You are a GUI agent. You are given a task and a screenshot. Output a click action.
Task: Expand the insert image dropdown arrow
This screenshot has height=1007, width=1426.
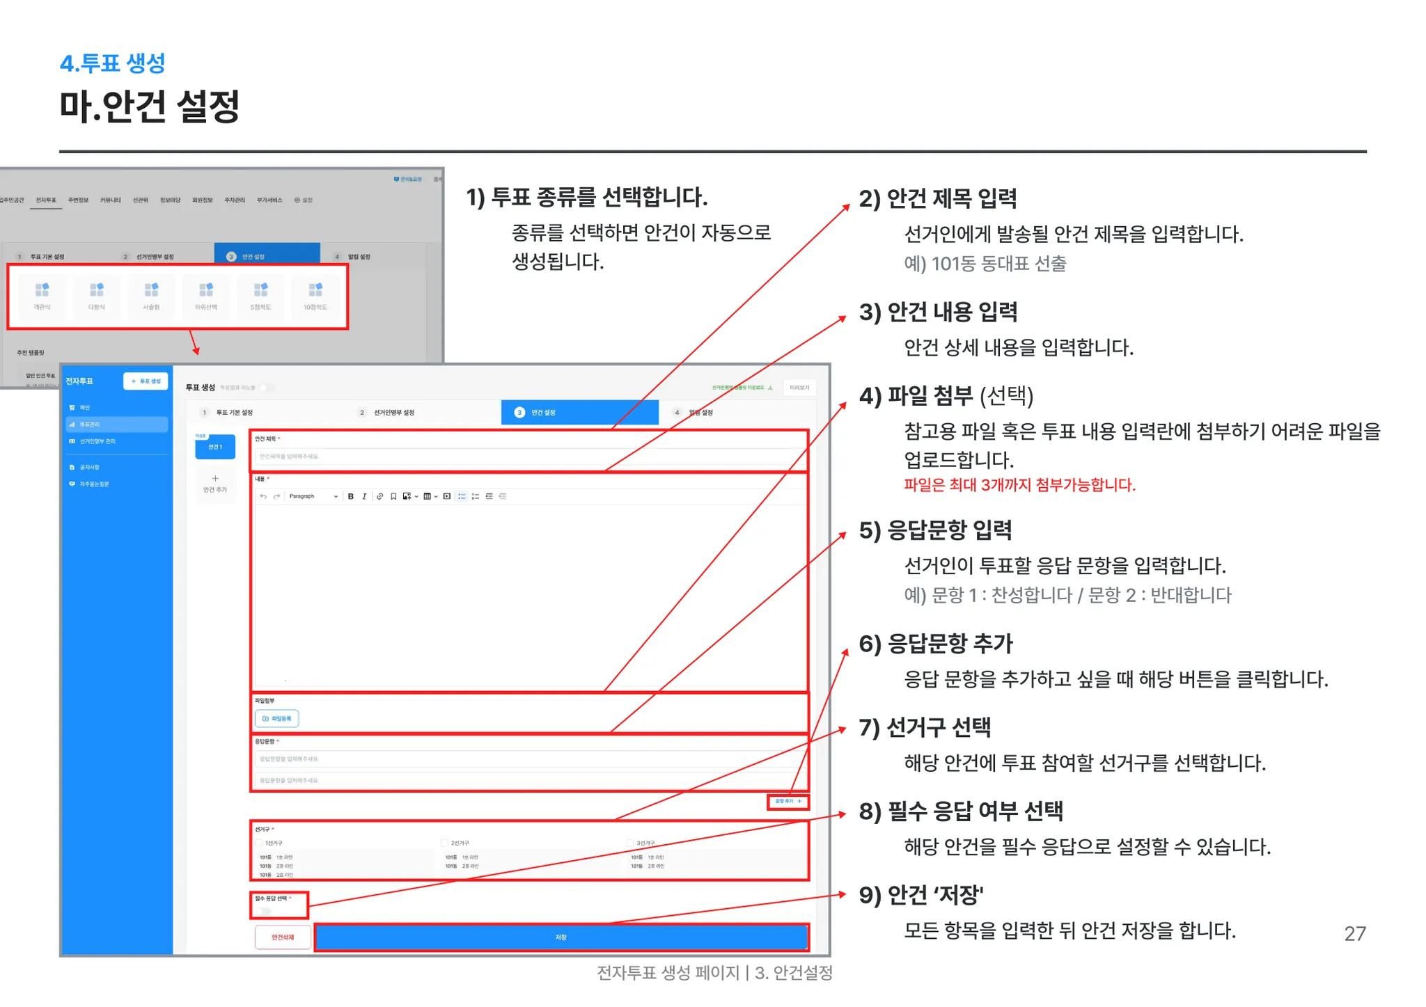coord(416,497)
